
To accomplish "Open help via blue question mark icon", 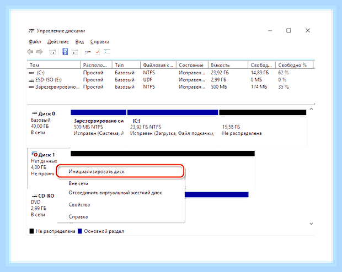I will tap(65, 52).
